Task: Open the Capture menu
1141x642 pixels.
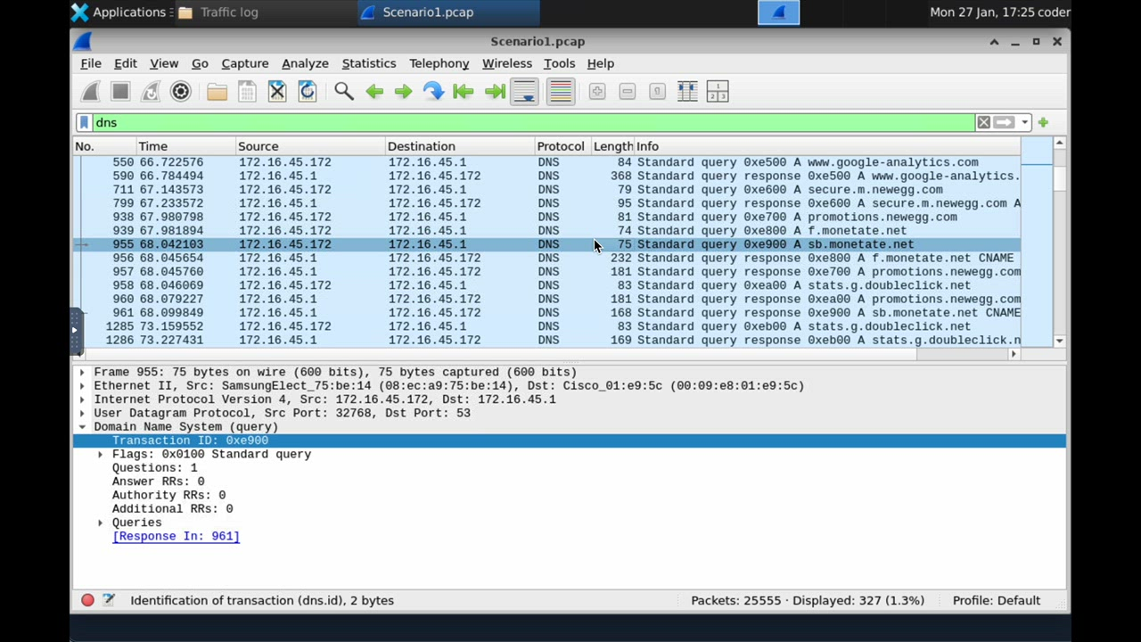Action: click(x=245, y=63)
